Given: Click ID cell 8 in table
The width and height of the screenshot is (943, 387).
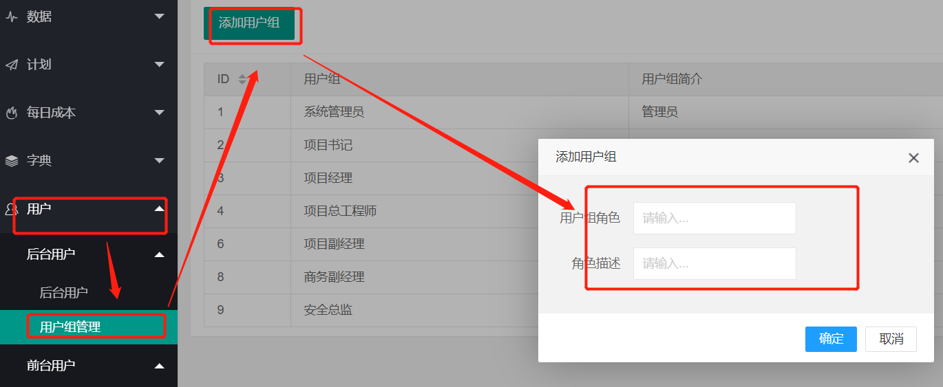Looking at the screenshot, I should [247, 277].
